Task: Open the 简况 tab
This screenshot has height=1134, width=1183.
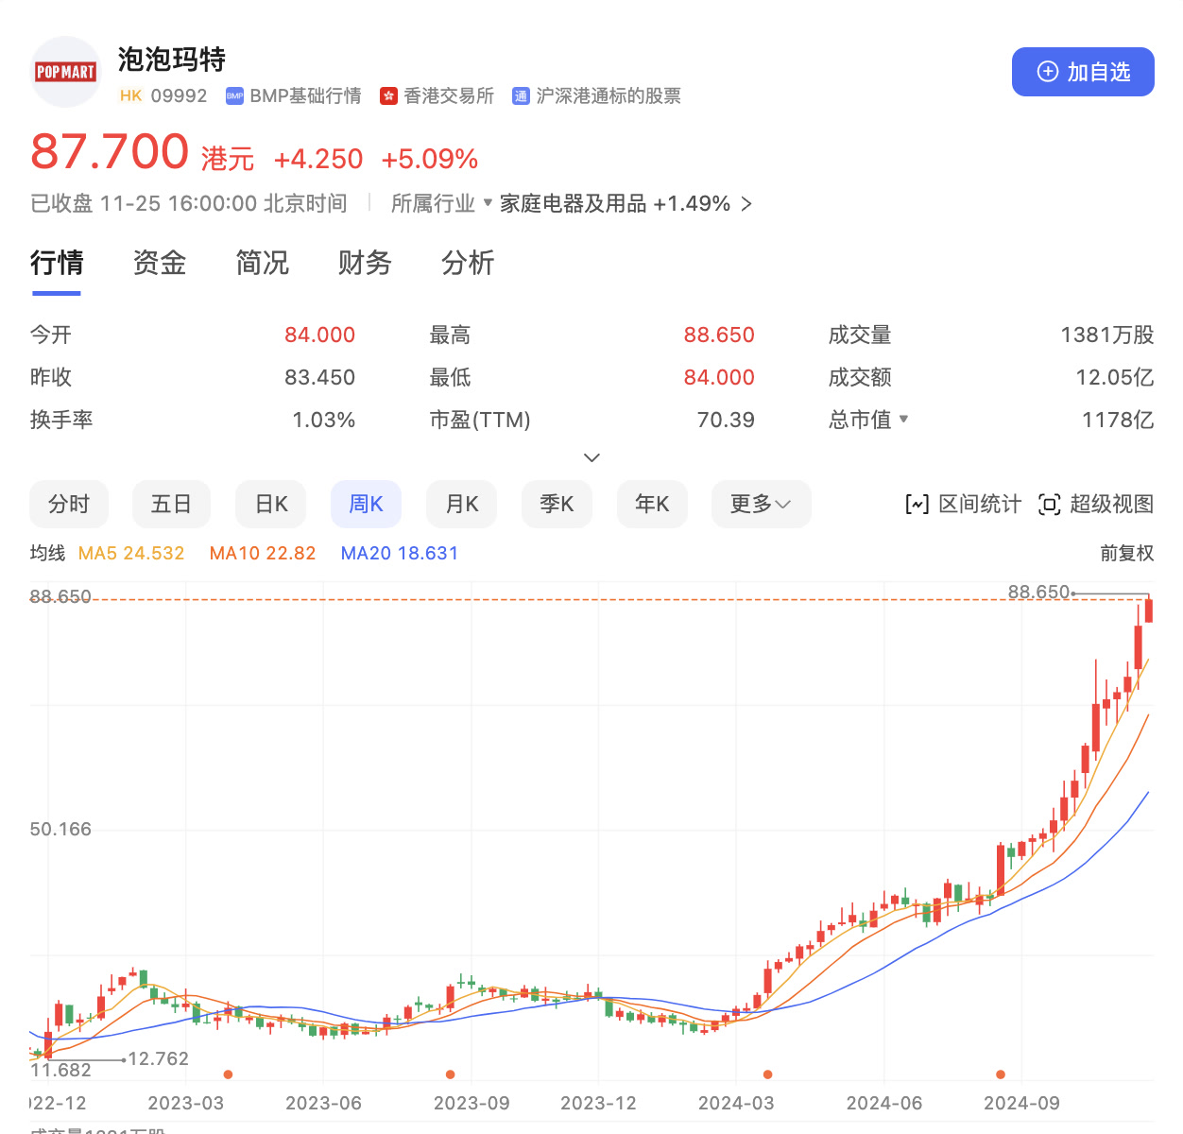Action: click(263, 263)
